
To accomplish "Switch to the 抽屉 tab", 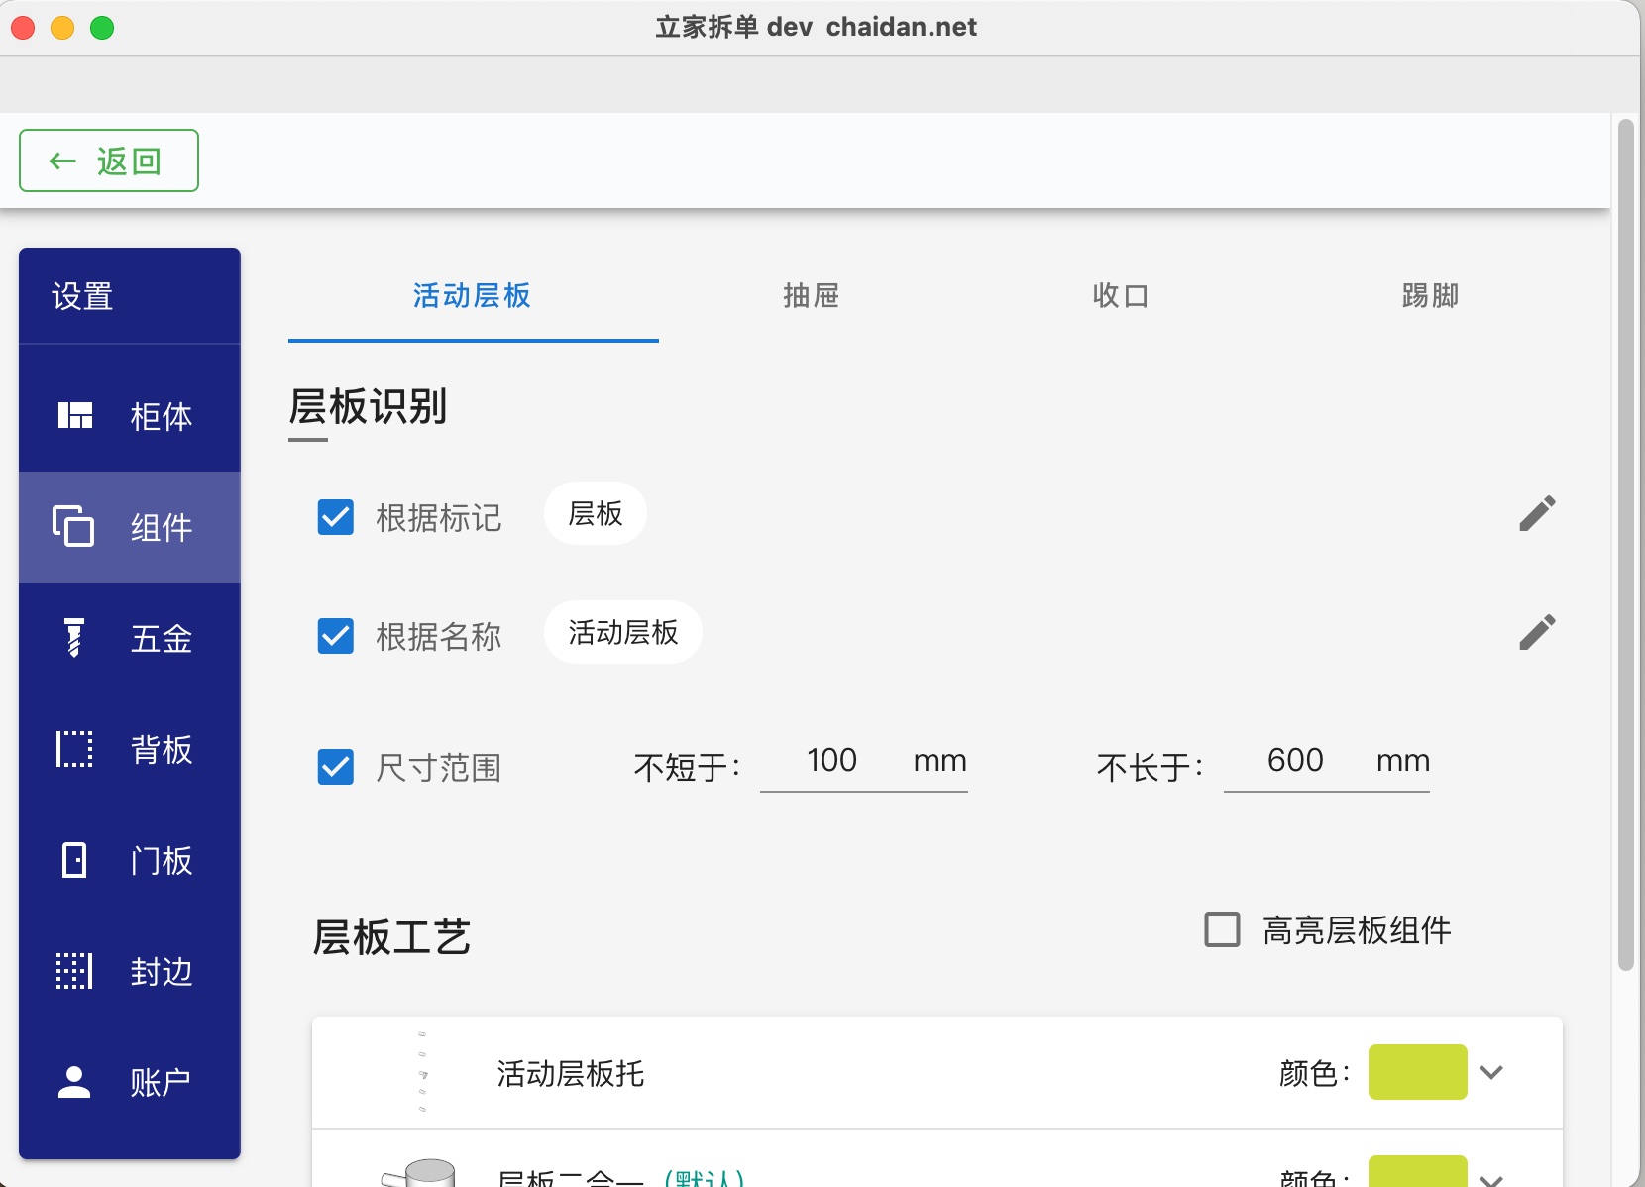I will [812, 295].
